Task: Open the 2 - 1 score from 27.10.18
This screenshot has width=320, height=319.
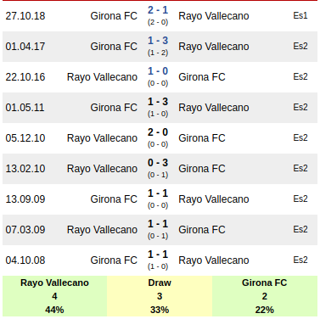Action: click(x=158, y=10)
